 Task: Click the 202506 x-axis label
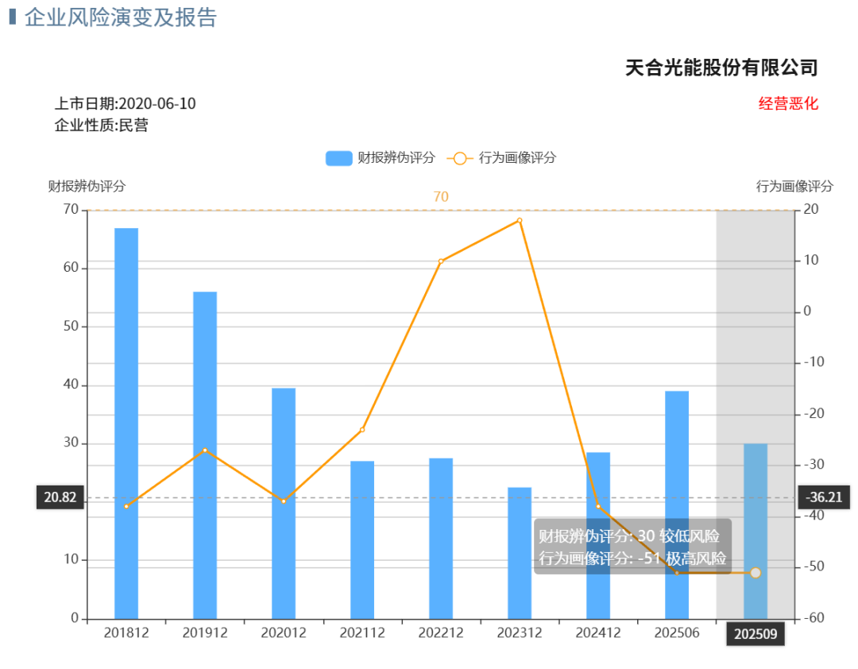[x=677, y=633]
